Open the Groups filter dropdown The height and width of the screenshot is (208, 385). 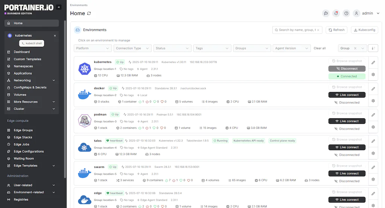pyautogui.click(x=252, y=48)
